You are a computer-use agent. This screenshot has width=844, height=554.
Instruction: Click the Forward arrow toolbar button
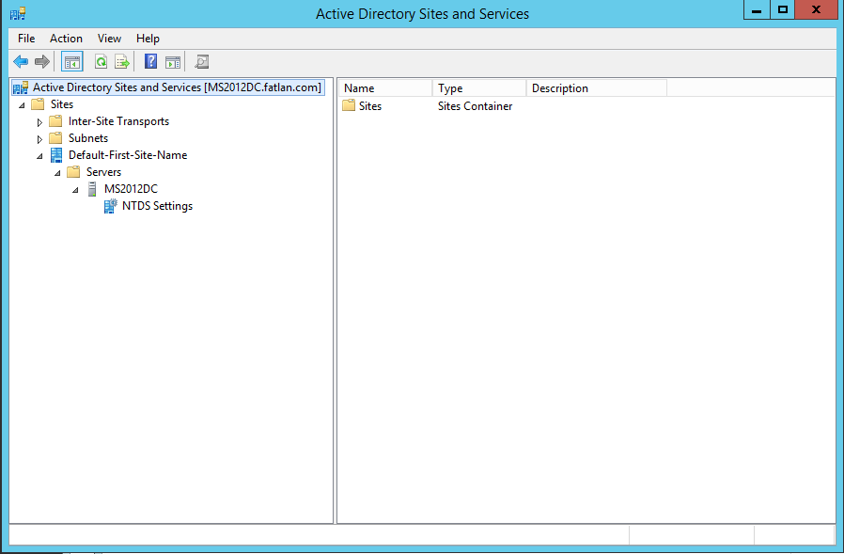point(42,62)
